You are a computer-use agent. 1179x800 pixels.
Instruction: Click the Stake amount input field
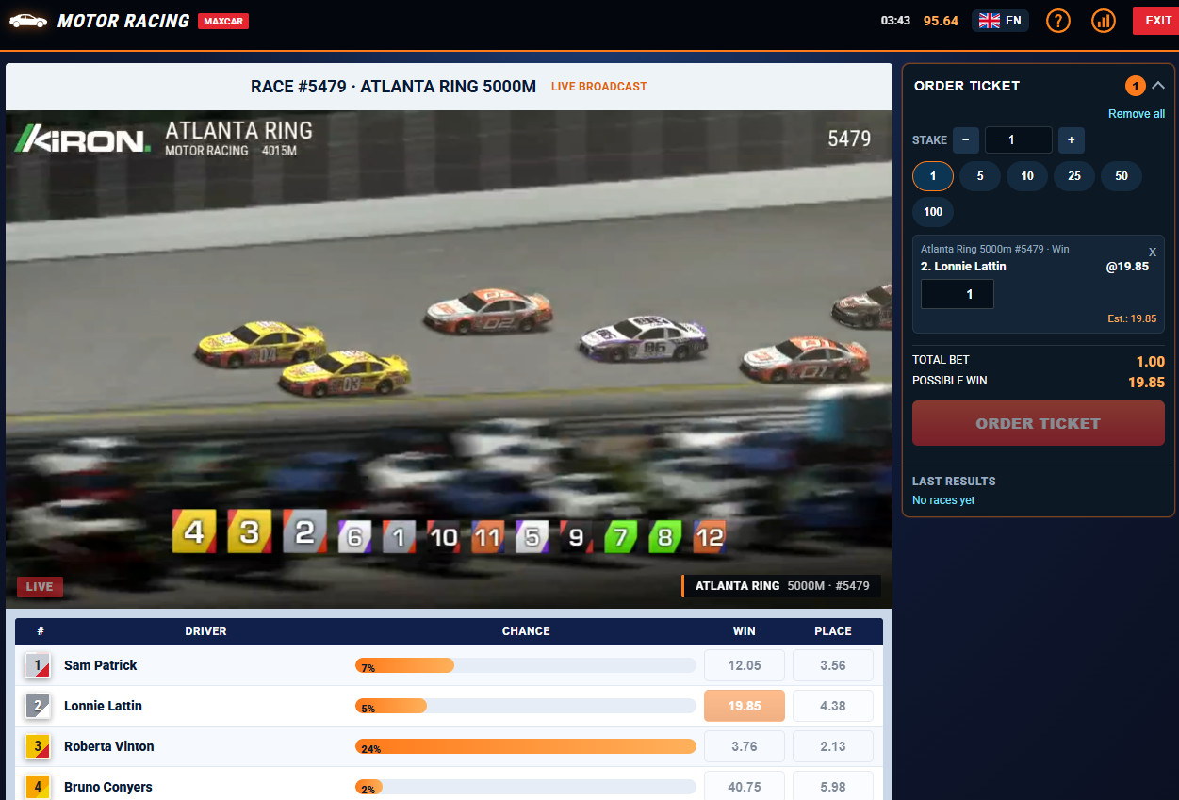(1019, 140)
